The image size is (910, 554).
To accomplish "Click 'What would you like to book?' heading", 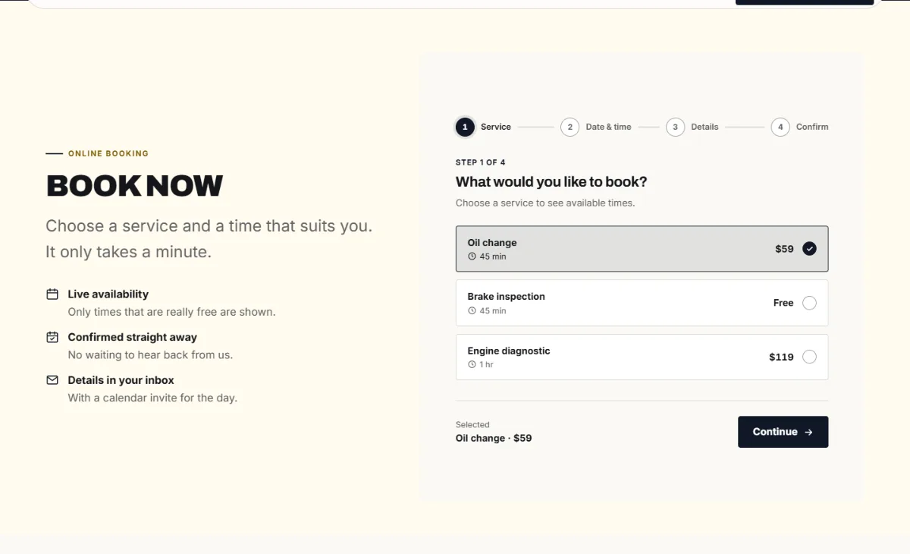I will (551, 182).
